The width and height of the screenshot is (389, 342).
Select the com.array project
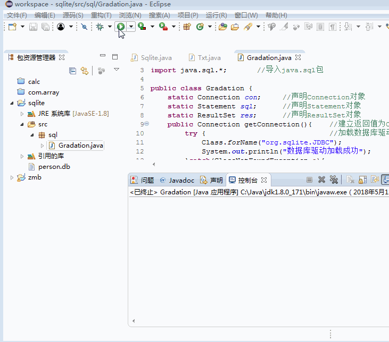coord(38,92)
